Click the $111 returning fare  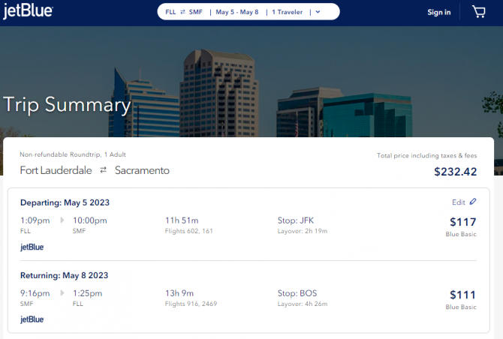pos(463,295)
